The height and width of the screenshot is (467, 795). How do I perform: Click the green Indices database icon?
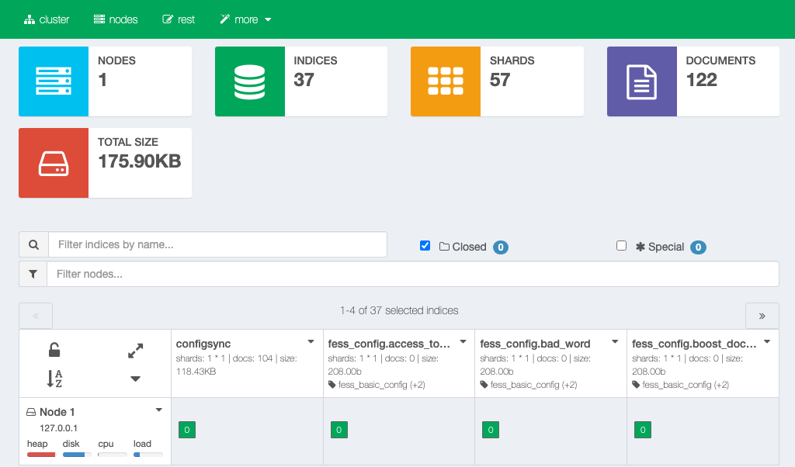[249, 81]
